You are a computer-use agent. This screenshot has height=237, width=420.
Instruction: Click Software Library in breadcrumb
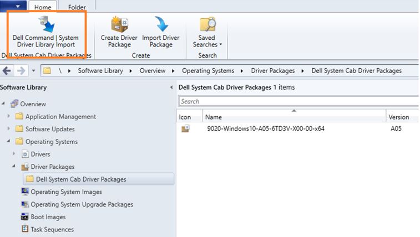[x=100, y=70]
